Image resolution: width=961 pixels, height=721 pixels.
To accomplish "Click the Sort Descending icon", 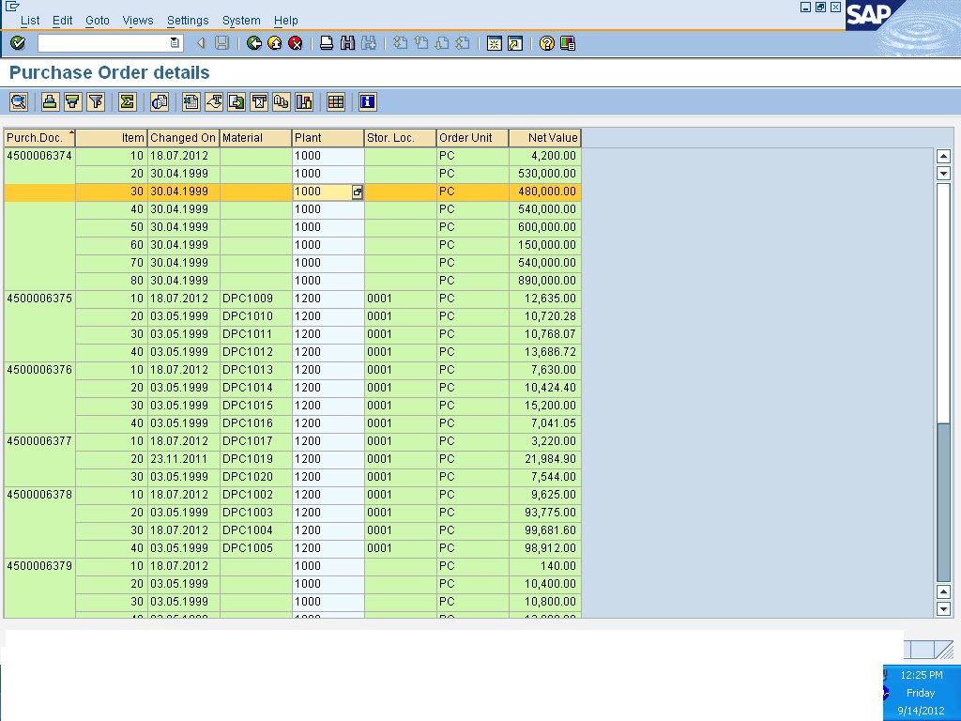I will coord(73,101).
